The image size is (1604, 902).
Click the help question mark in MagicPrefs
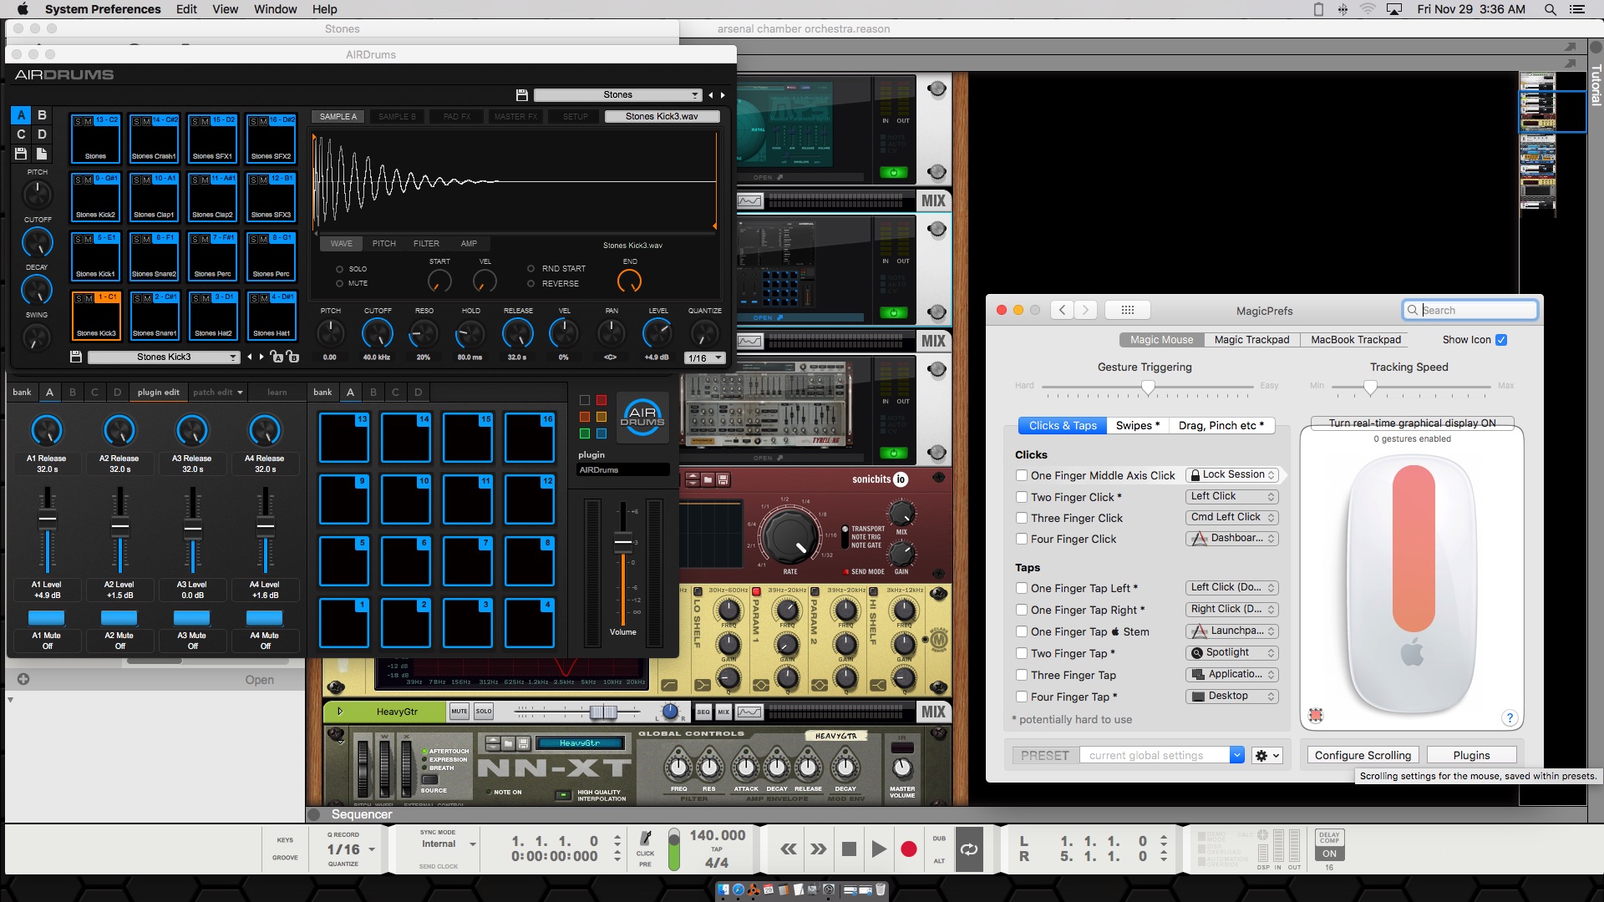[1509, 717]
